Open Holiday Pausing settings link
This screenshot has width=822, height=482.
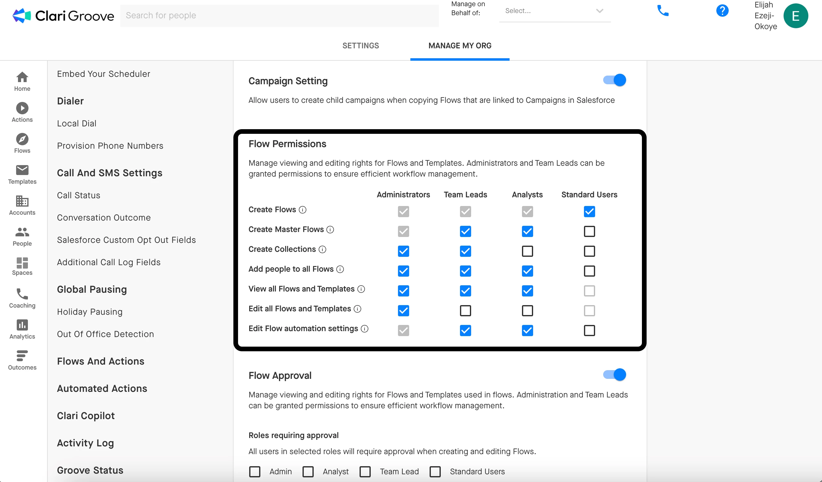(90, 312)
